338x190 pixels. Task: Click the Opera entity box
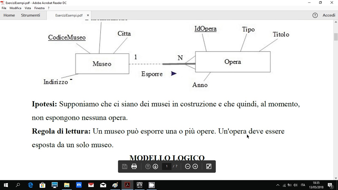tap(233, 62)
